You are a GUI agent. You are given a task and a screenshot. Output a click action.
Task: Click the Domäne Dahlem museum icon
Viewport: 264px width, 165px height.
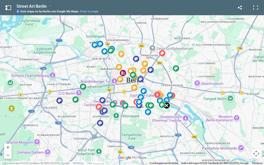(48, 152)
